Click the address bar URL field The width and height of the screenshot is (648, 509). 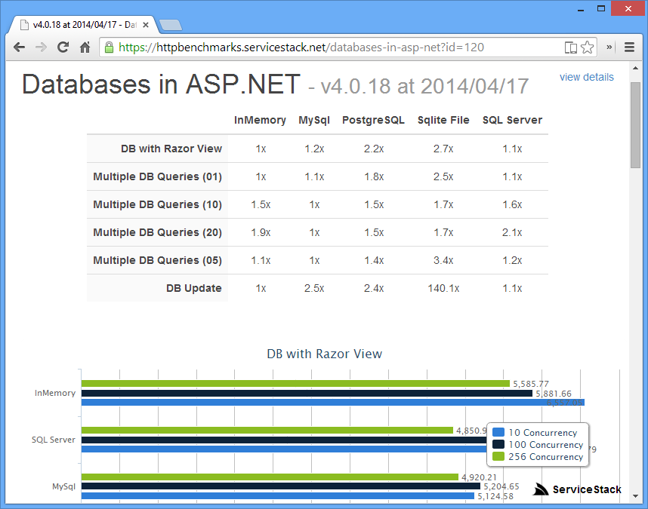click(x=332, y=48)
